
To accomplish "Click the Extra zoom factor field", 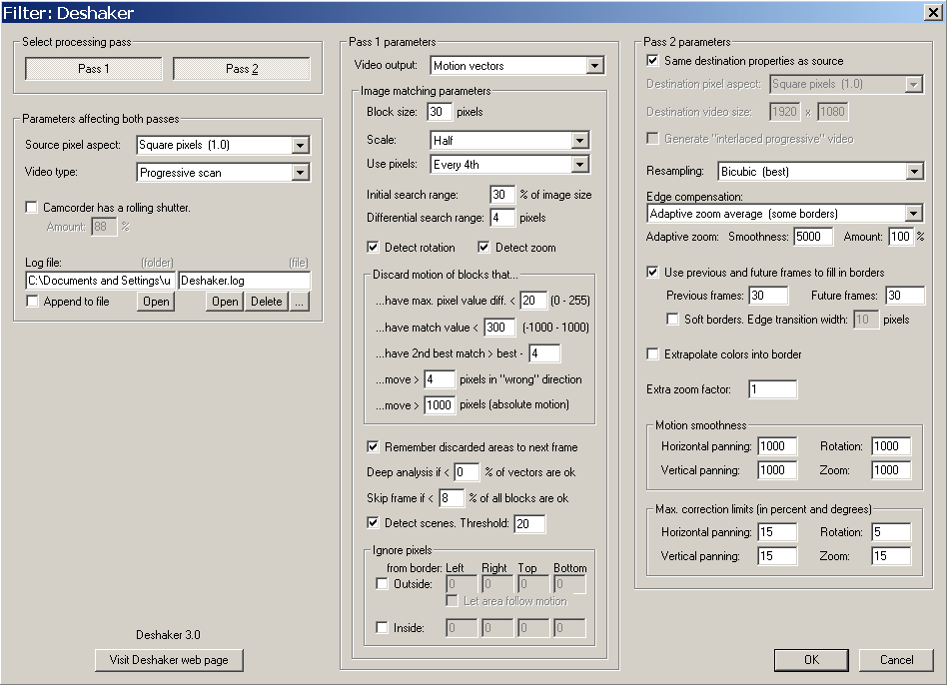I will point(772,389).
